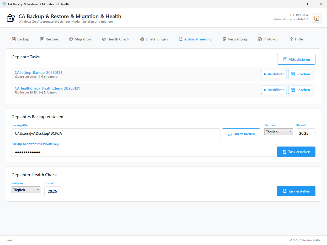Click the padlock app logo in the header
This screenshot has height=245, width=327.
(x=11, y=18)
